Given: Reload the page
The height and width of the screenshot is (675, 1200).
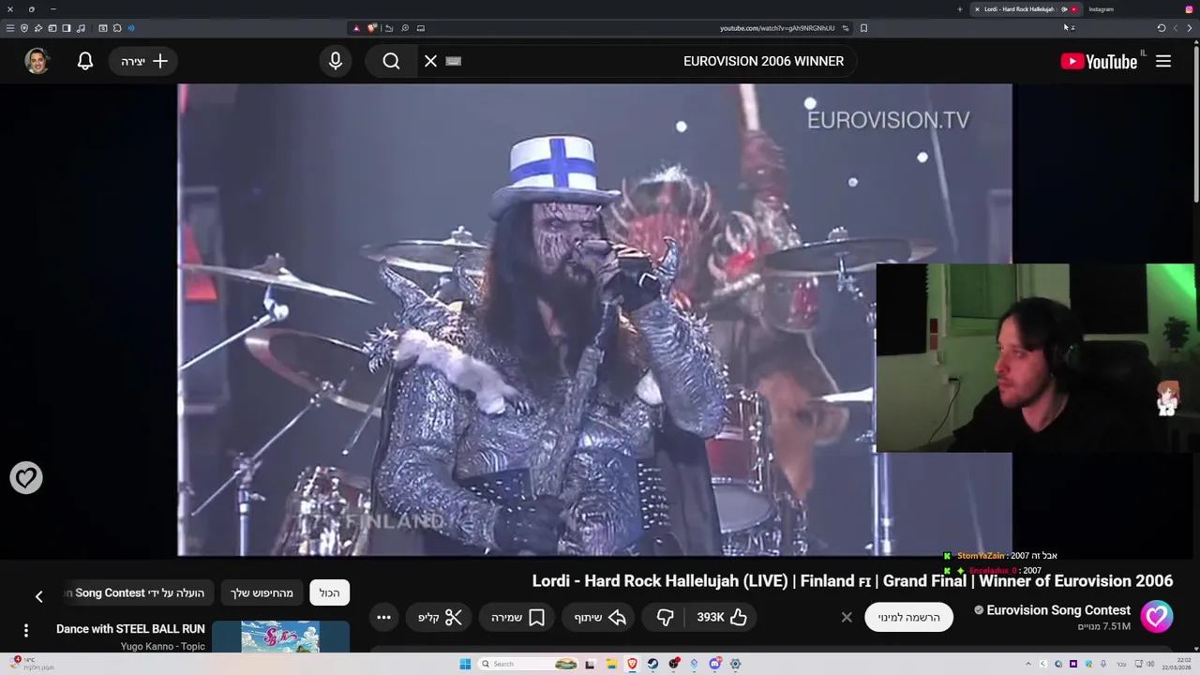Looking at the screenshot, I should [1162, 28].
